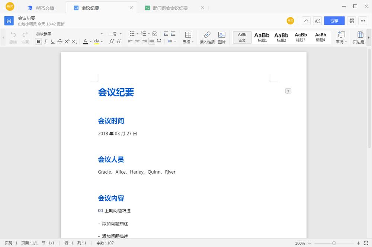Click the 插入链接 insert link icon
Screen dimensions: 372x247
coord(207,37)
